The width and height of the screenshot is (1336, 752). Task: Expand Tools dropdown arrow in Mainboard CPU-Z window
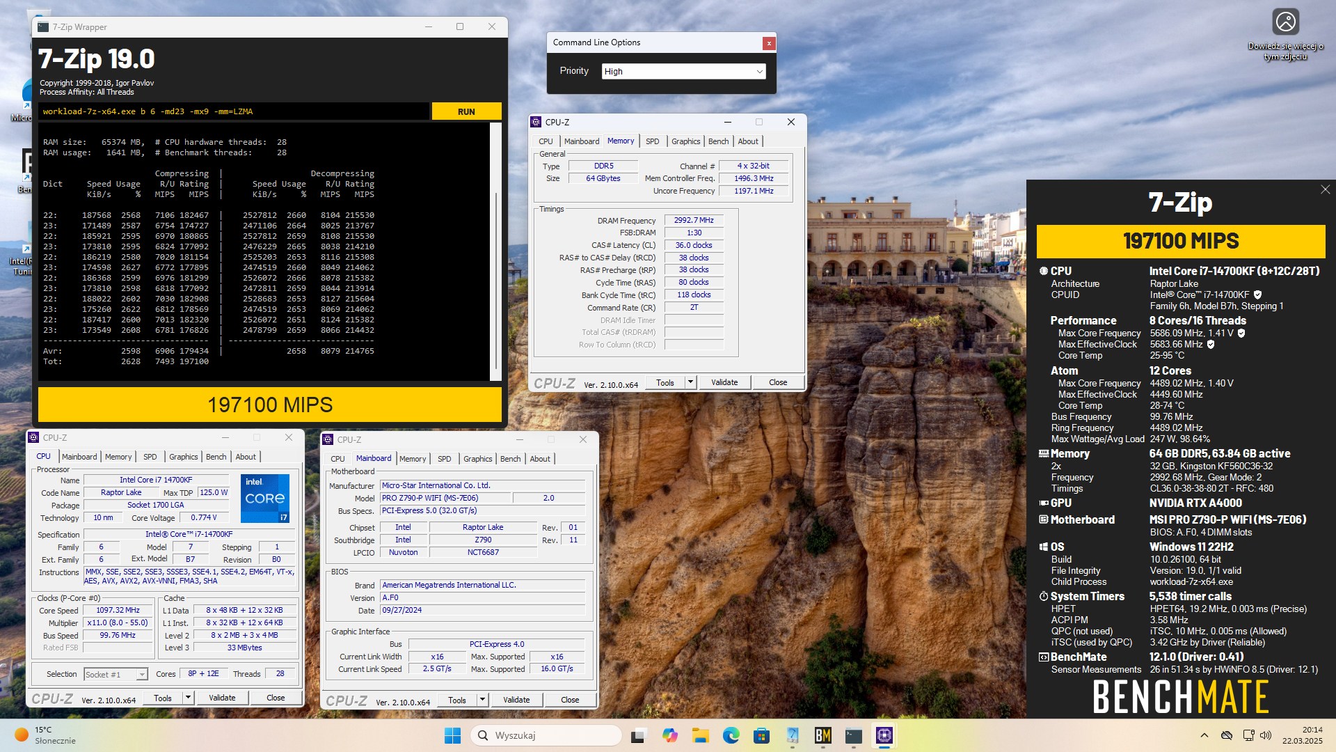(482, 700)
